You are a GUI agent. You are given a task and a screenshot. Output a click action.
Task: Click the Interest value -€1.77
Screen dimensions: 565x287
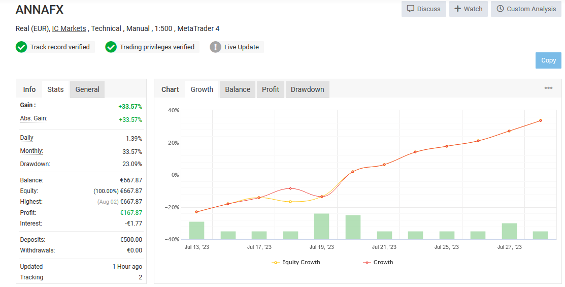[134, 224]
